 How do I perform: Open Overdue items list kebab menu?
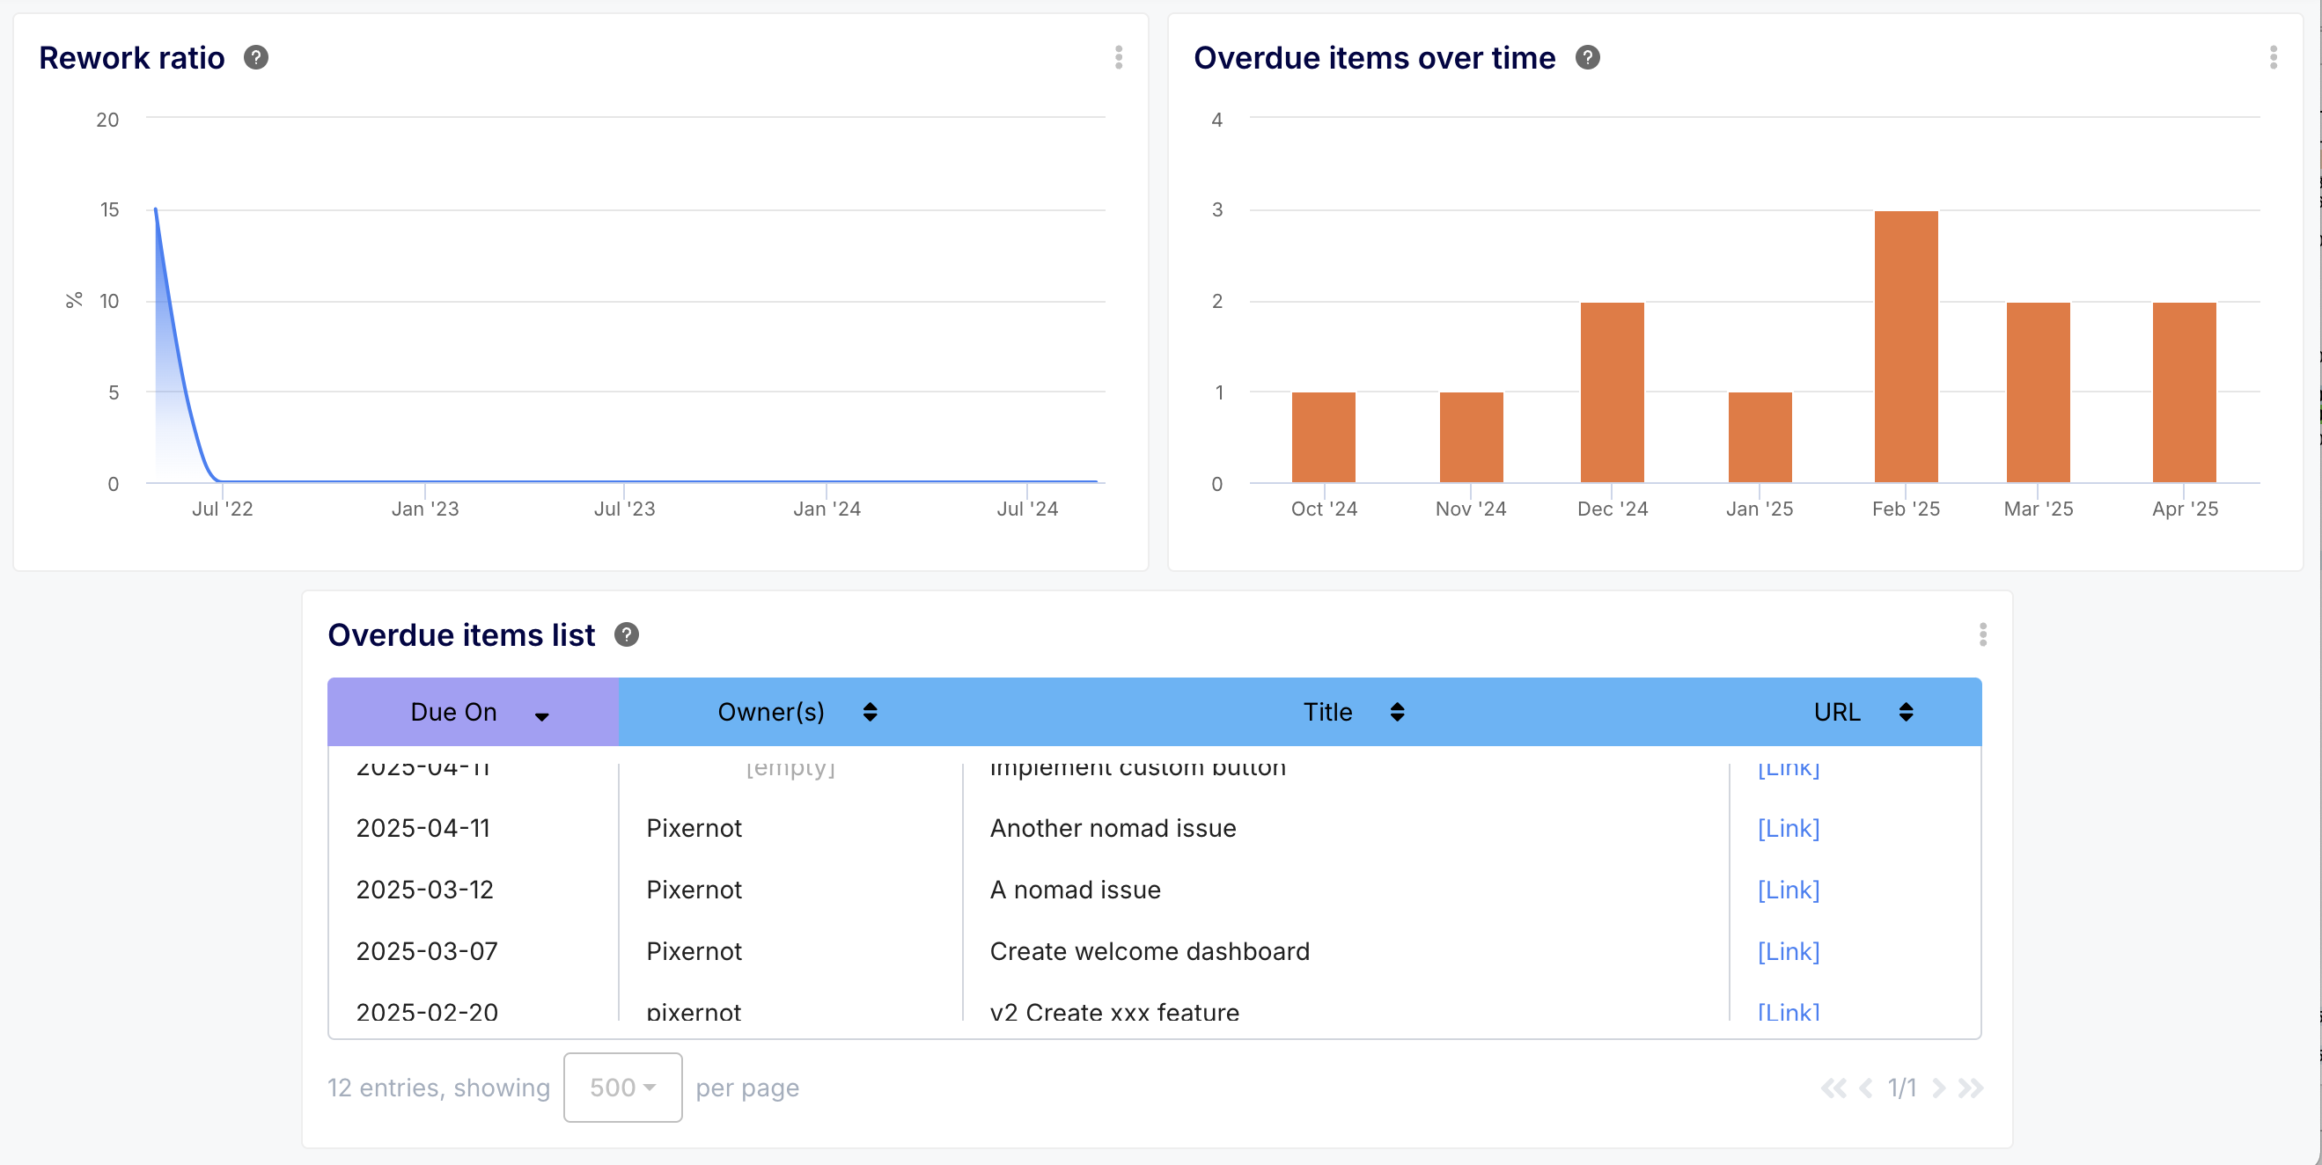pos(1982,635)
